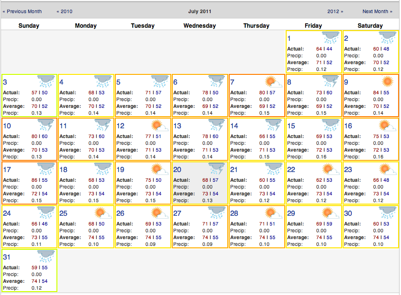Jump to year 2010
Screen dimensions: 401x295
(x=64, y=11)
